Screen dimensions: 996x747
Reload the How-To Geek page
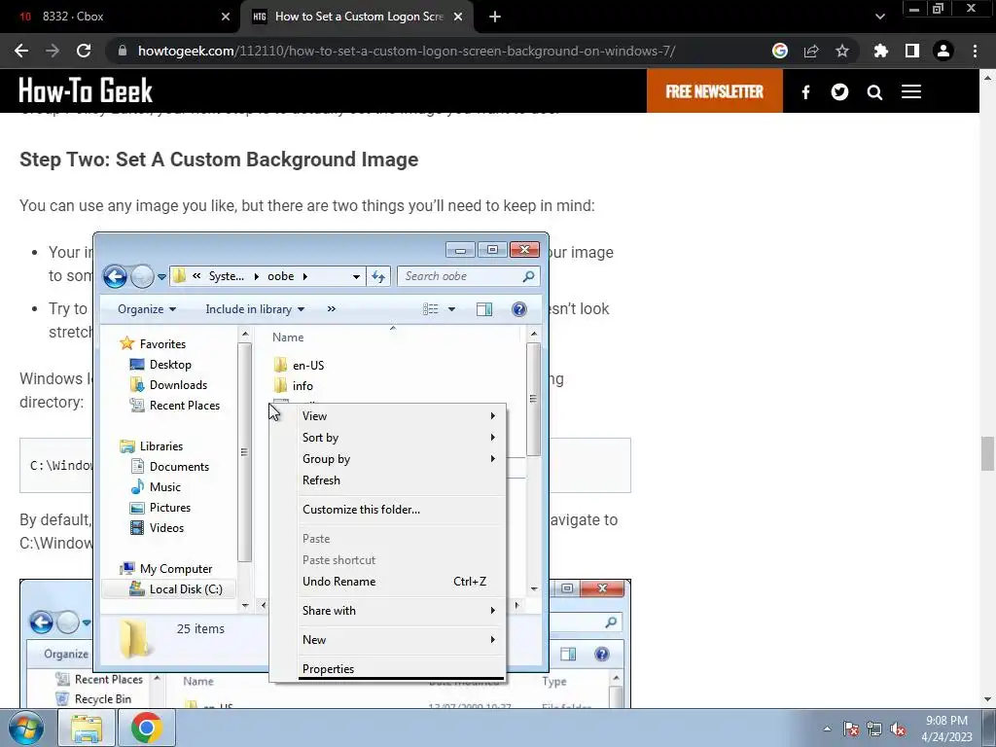tap(84, 51)
